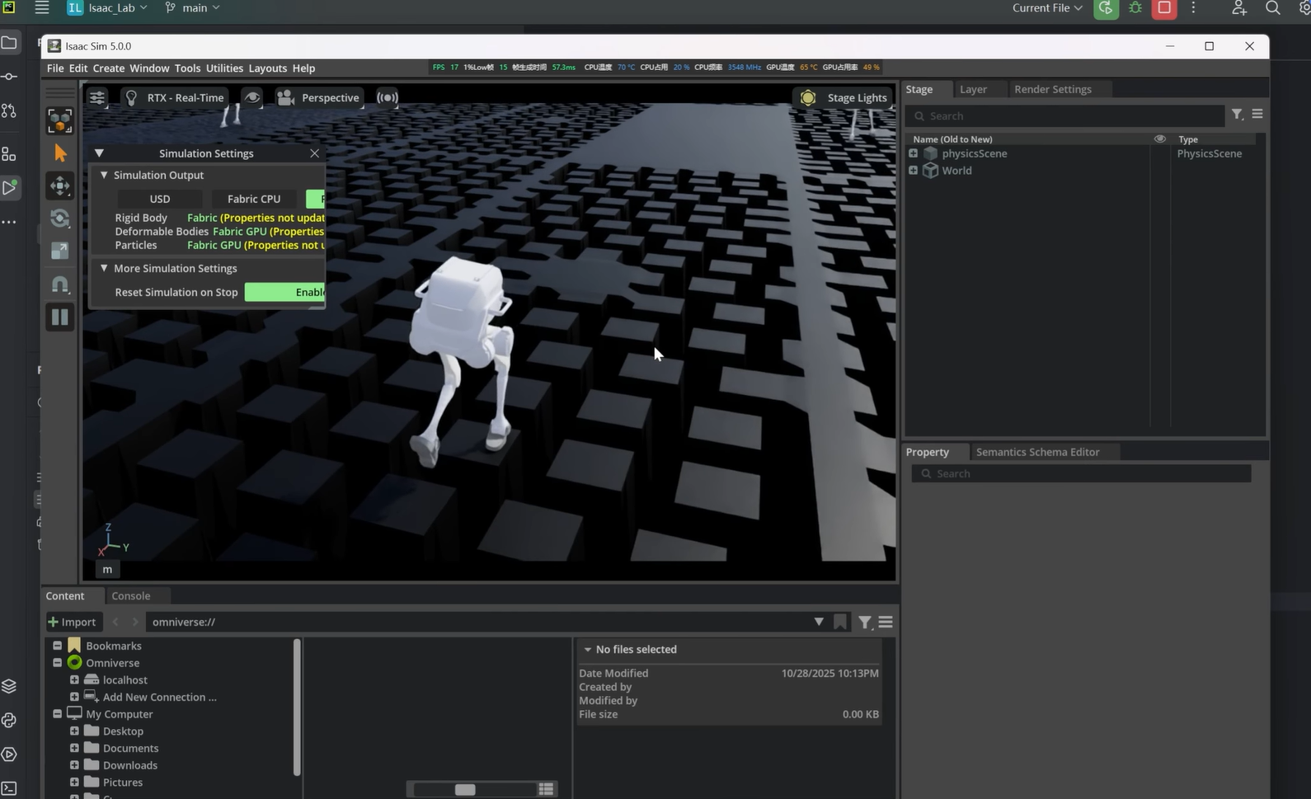Click the Import button in Content browser
This screenshot has width=1311, height=799.
(72, 622)
